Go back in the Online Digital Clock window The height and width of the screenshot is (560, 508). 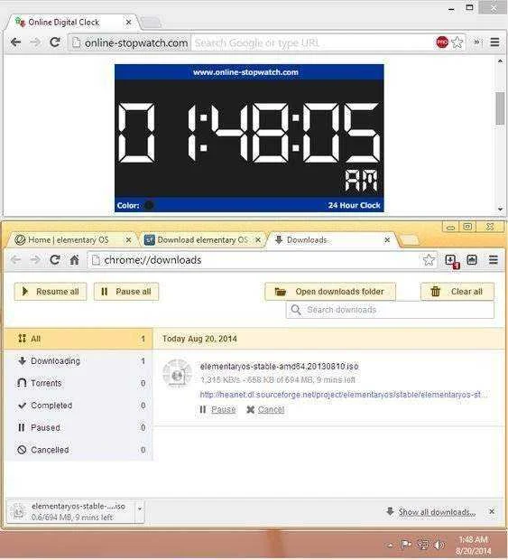[x=15, y=42]
